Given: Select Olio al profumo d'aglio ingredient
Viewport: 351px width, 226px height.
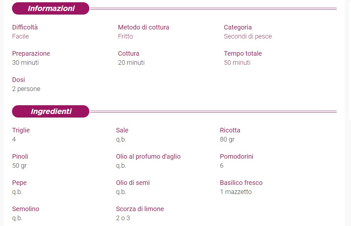Looking at the screenshot, I should (x=148, y=156).
